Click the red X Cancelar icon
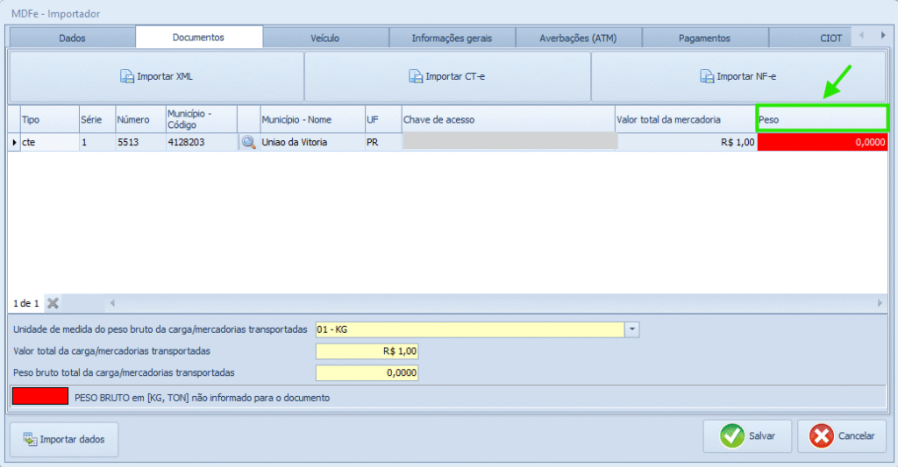Image resolution: width=898 pixels, height=467 pixels. [x=821, y=436]
